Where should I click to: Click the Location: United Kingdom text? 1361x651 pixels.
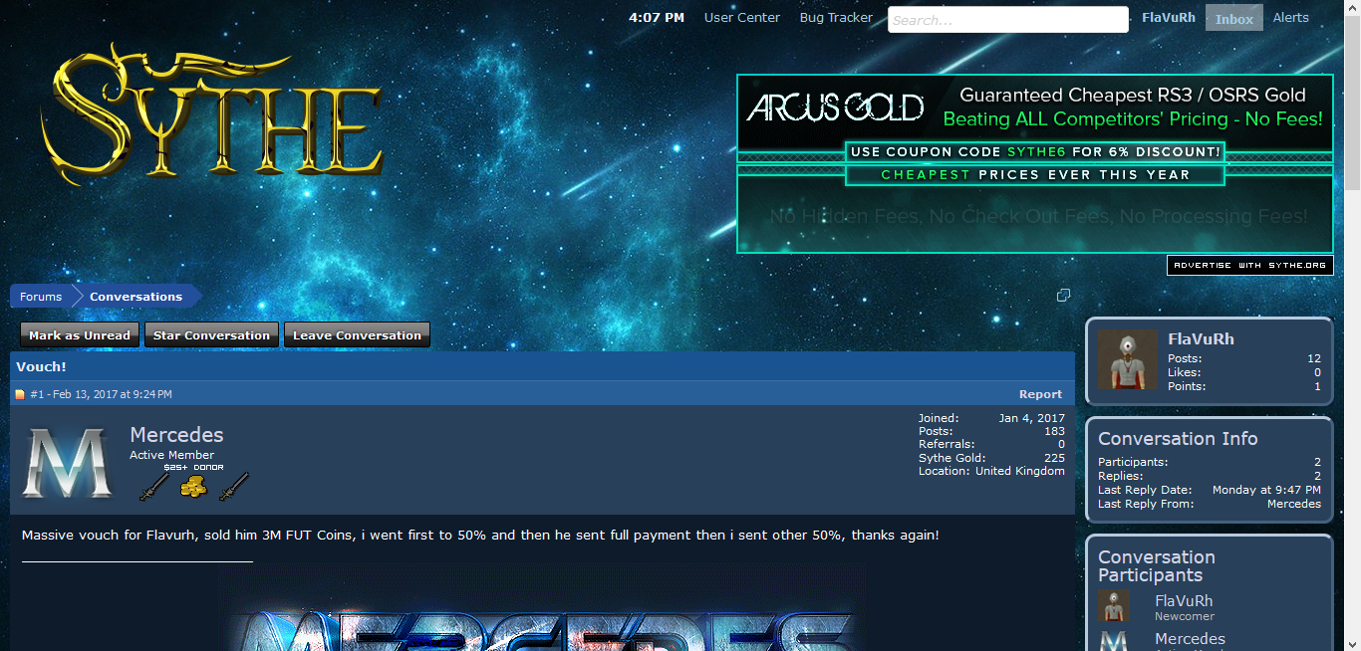991,471
